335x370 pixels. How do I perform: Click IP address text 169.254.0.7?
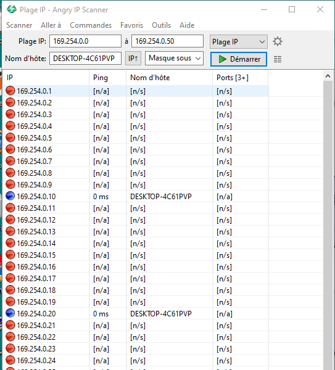point(34,162)
